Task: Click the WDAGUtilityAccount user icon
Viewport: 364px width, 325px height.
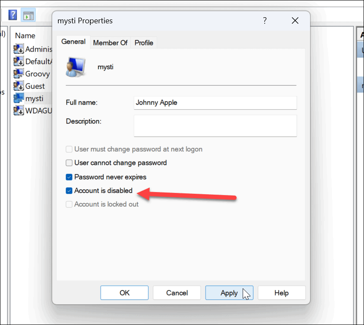Action: click(19, 110)
